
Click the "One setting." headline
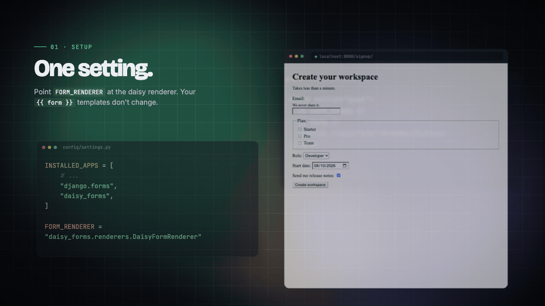(x=94, y=69)
